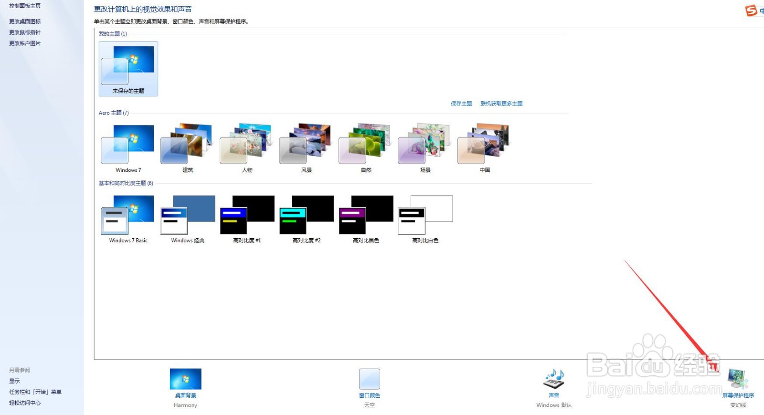Open the 显示 link under 另请参阅
Screen dimensions: 764x415
pos(14,381)
